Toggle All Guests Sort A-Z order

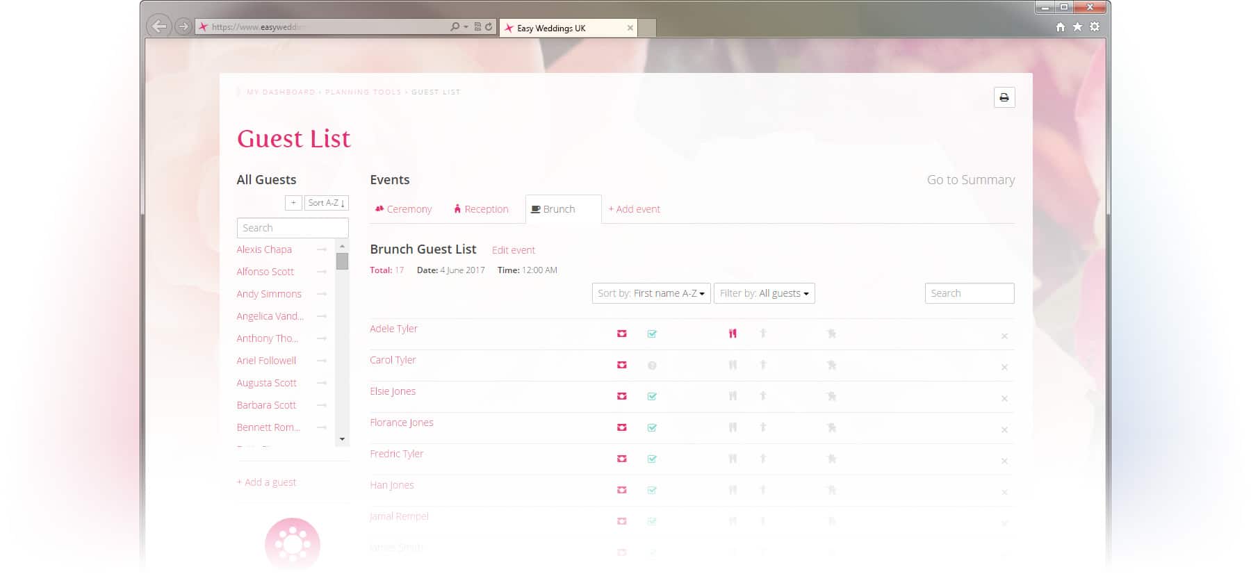327,203
